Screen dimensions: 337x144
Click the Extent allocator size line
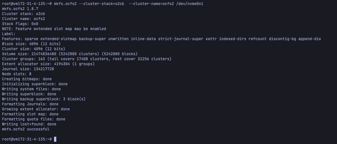(x=48, y=64)
